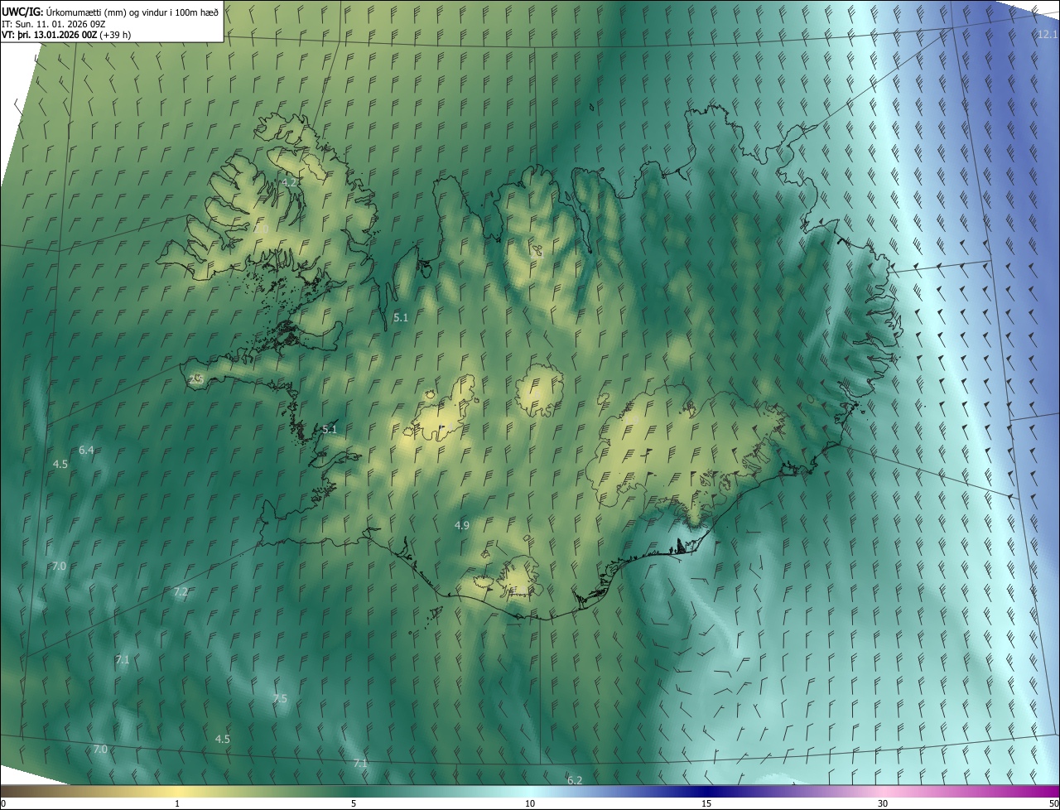Click the 'IT: Sun. 11. 01. 2026 09Z' line
Image resolution: width=1060 pixels, height=810 pixels.
coord(54,23)
